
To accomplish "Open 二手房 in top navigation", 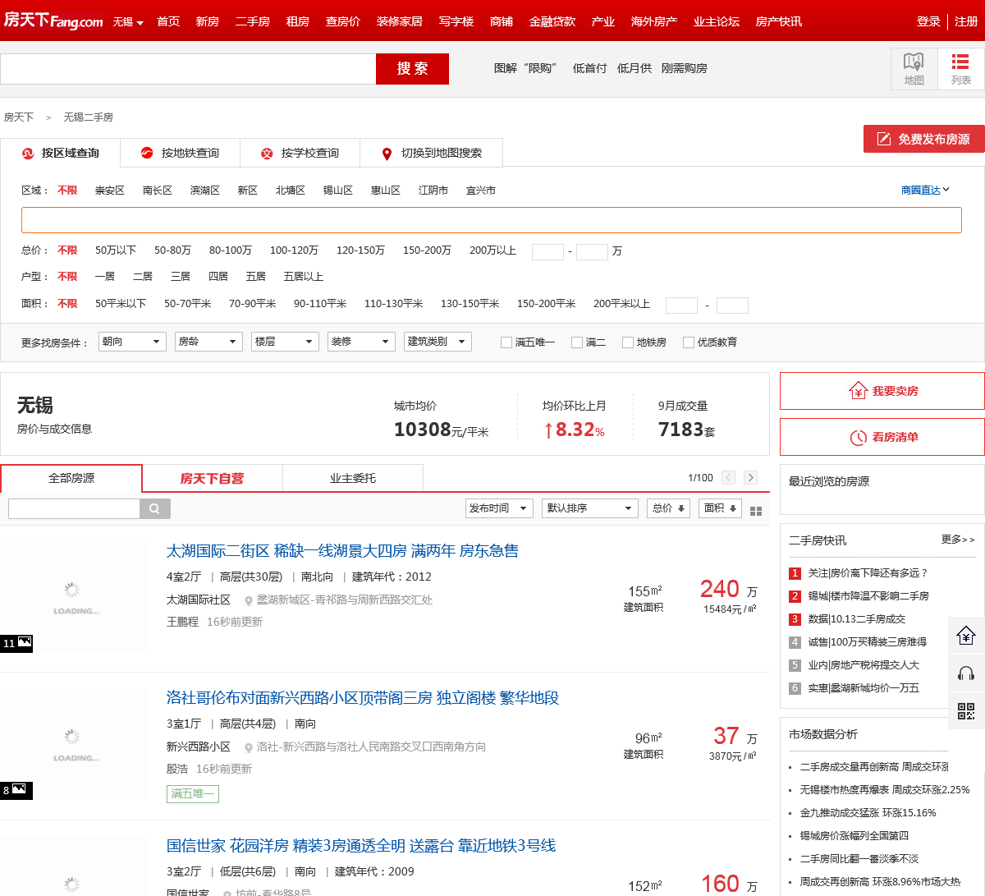I will tap(253, 21).
